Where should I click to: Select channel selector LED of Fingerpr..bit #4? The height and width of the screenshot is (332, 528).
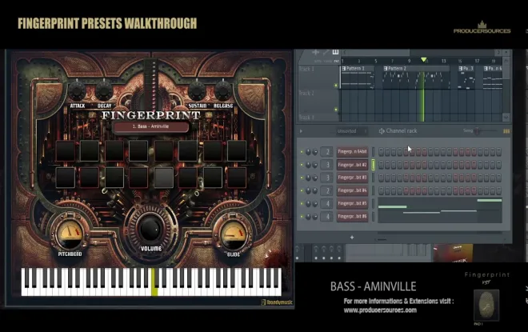pyautogui.click(x=373, y=190)
